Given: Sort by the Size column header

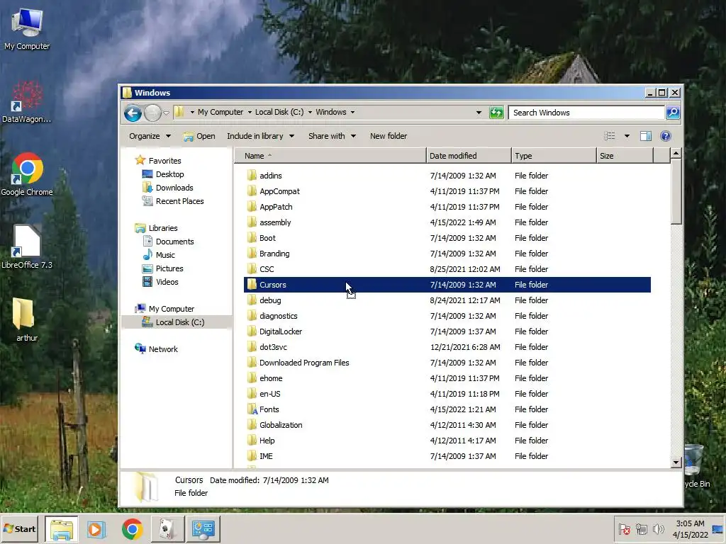Looking at the screenshot, I should click(x=625, y=156).
